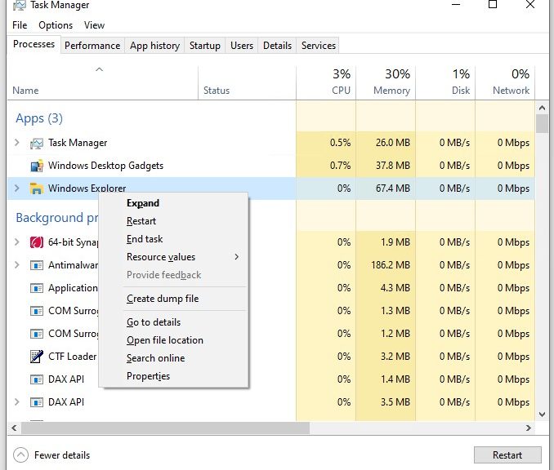Click 67.4 MB memory value
This screenshot has height=470, width=554.
click(x=392, y=188)
